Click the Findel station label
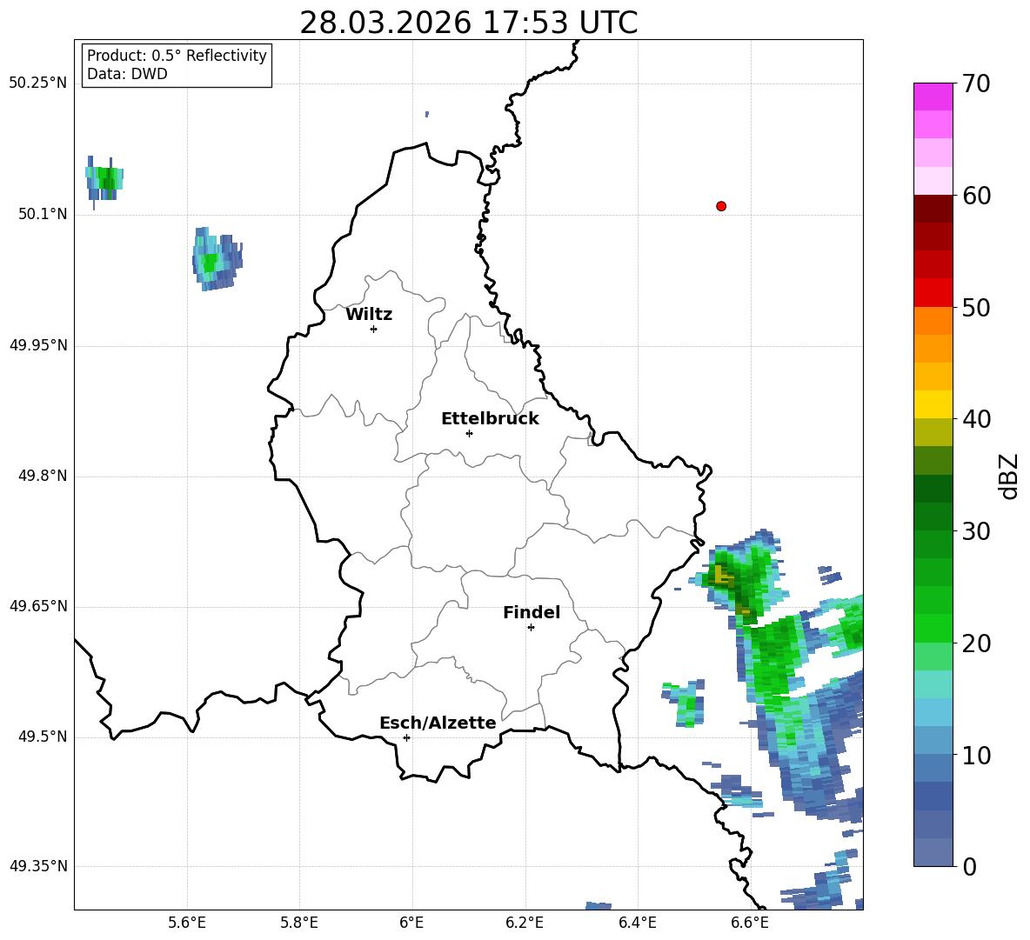Image resolution: width=1030 pixels, height=940 pixels. pyautogui.click(x=532, y=612)
